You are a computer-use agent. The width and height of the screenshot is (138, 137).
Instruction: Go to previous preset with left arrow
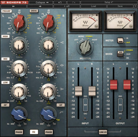click(x=13, y=6)
